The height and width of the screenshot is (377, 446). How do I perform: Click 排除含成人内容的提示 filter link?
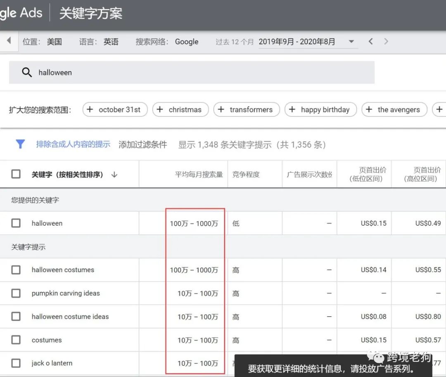coord(73,144)
